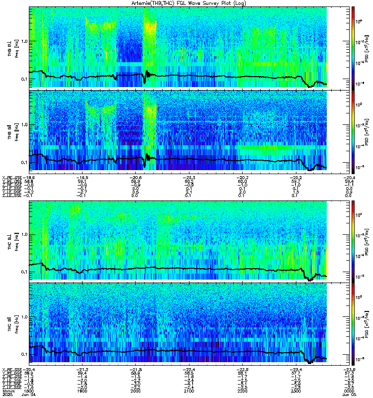This screenshot has width=373, height=398.
Task: Click the 'PSD [nT²/Hz]' label of the top color bar
Action: tap(367, 48)
